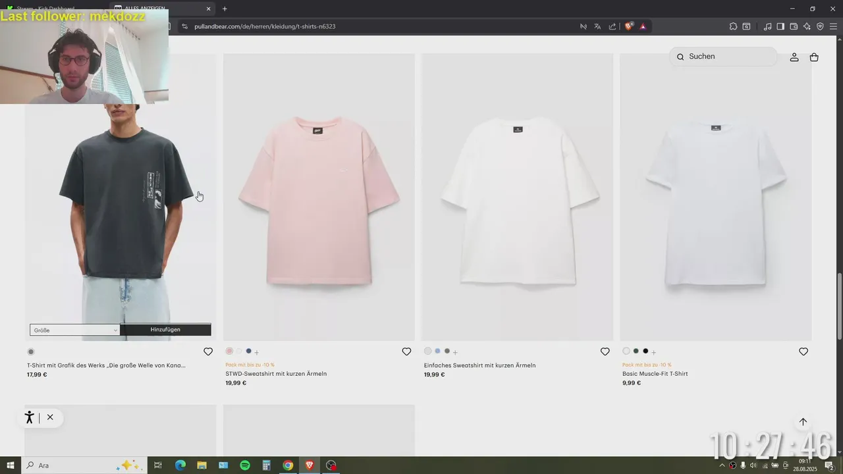Open the Größe size dropdown
Image resolution: width=843 pixels, height=474 pixels.
point(74,330)
